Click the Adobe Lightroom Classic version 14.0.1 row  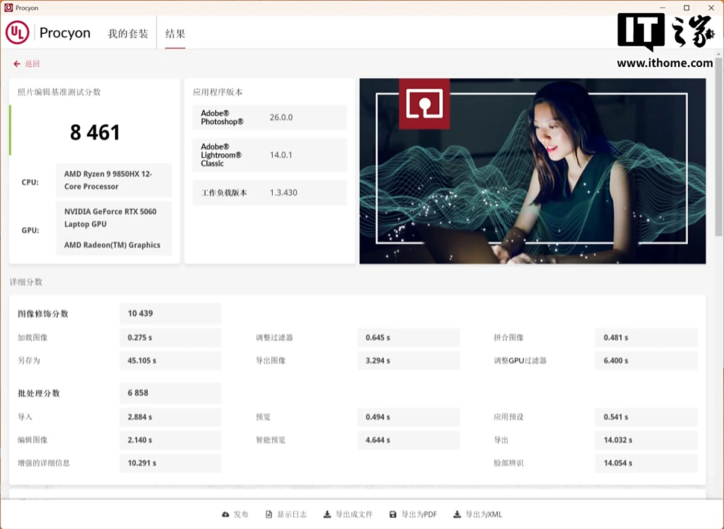pyautogui.click(x=270, y=155)
